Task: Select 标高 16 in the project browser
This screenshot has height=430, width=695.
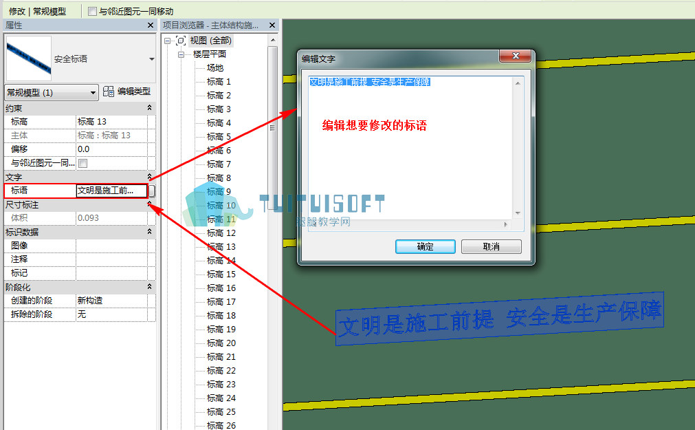Action: pyautogui.click(x=221, y=288)
